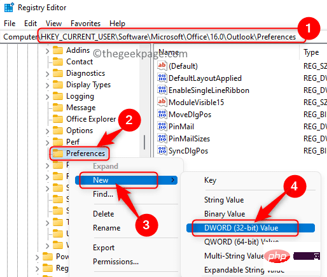Click the Addins folder icon
Image resolution: width=327 pixels, height=277 pixels.
click(x=58, y=50)
